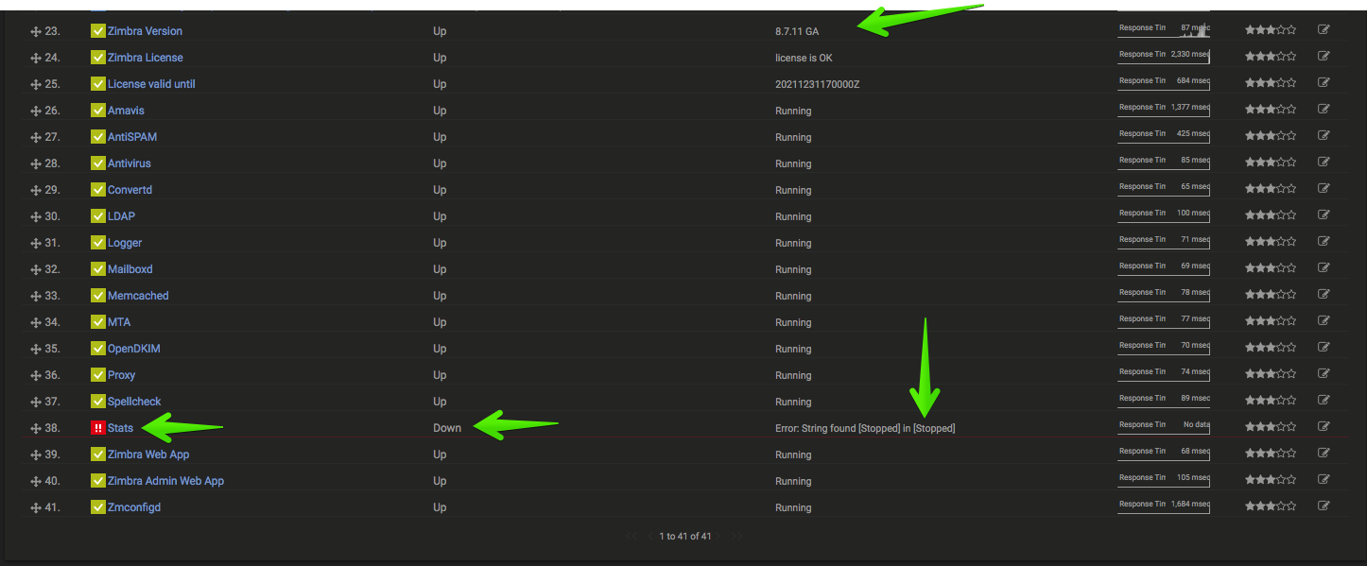The image size is (1367, 566).
Task: Select the move handle for row 41
Action: pyautogui.click(x=36, y=507)
